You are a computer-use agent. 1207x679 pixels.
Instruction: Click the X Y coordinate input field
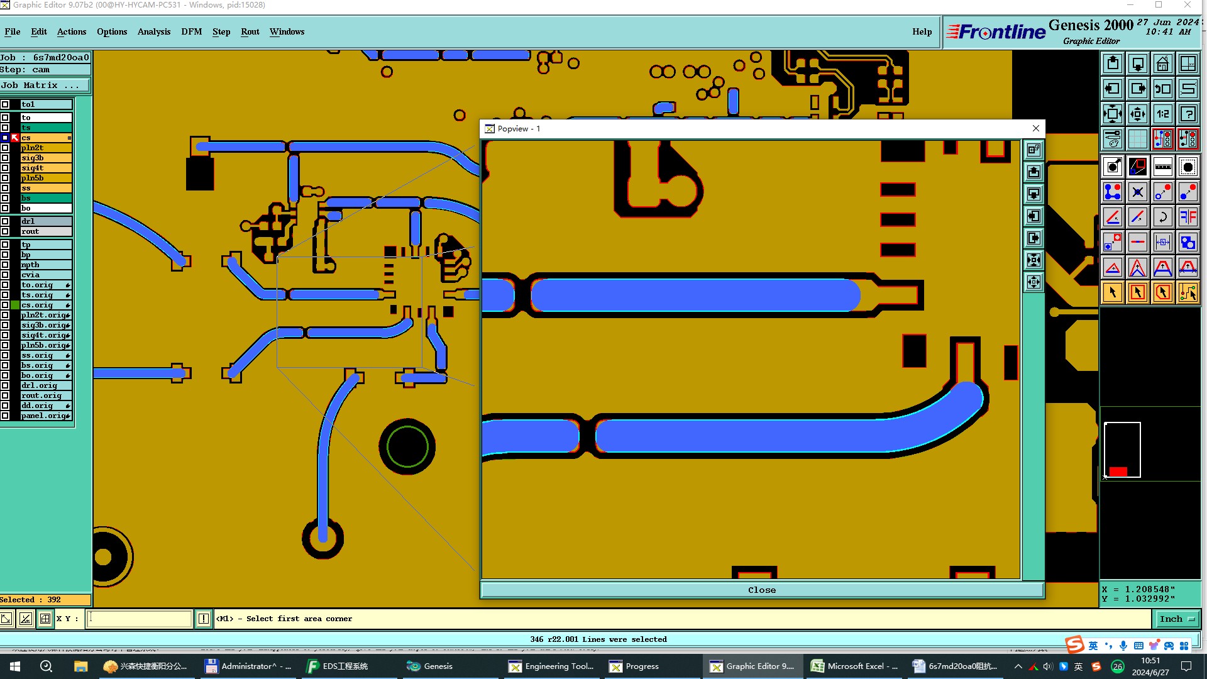click(x=139, y=619)
